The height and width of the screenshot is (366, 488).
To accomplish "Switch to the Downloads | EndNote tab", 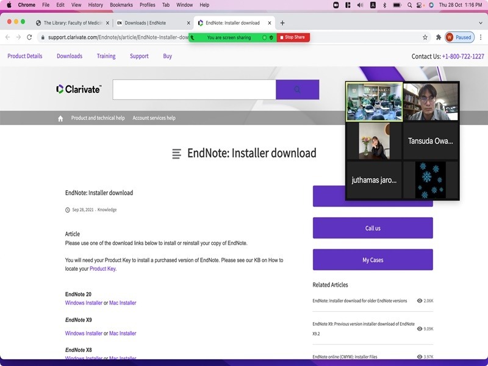I will 150,23.
